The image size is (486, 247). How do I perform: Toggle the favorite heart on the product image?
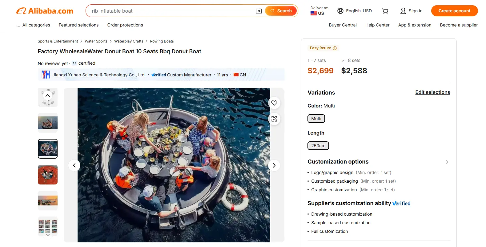pyautogui.click(x=274, y=103)
